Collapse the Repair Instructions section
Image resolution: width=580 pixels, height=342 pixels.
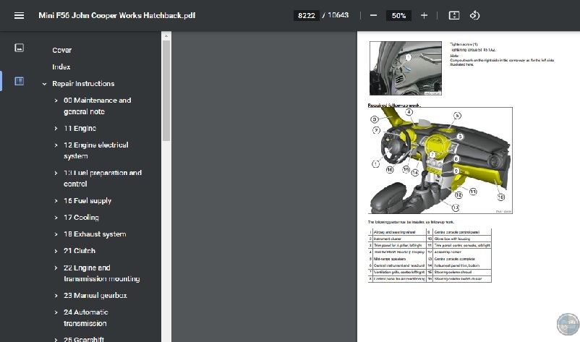pos(44,84)
